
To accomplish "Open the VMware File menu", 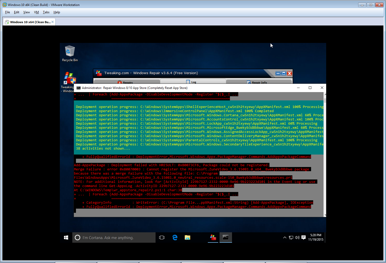I will click(8, 12).
